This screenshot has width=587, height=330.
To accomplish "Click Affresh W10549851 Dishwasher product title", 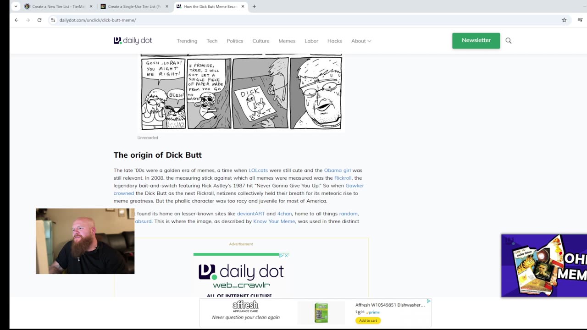I will 390,305.
